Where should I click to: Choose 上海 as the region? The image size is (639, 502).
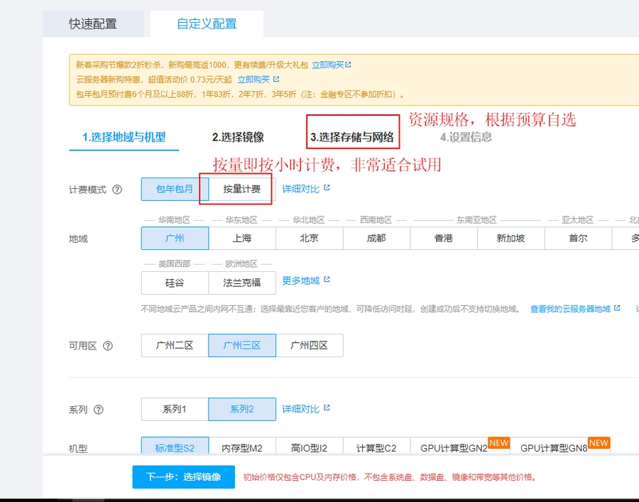click(x=241, y=239)
